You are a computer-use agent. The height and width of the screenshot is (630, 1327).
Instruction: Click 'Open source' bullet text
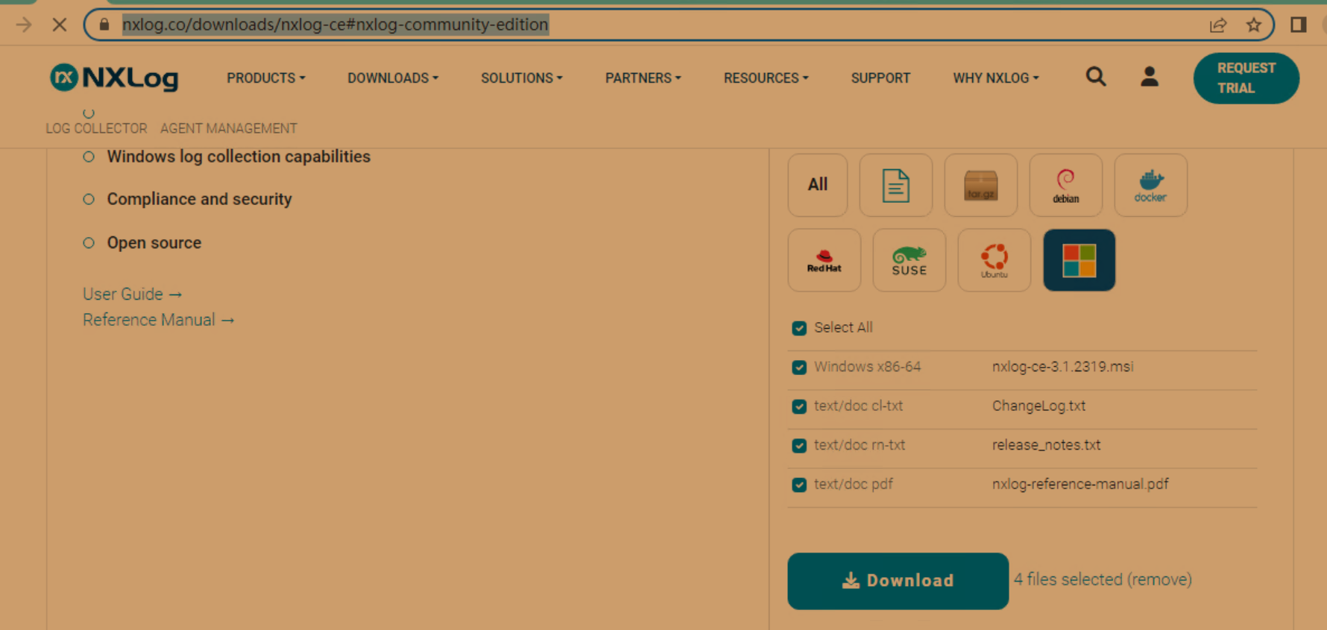click(154, 243)
